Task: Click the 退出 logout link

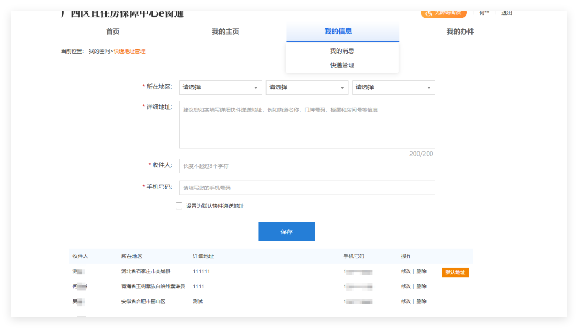Action: pos(507,13)
